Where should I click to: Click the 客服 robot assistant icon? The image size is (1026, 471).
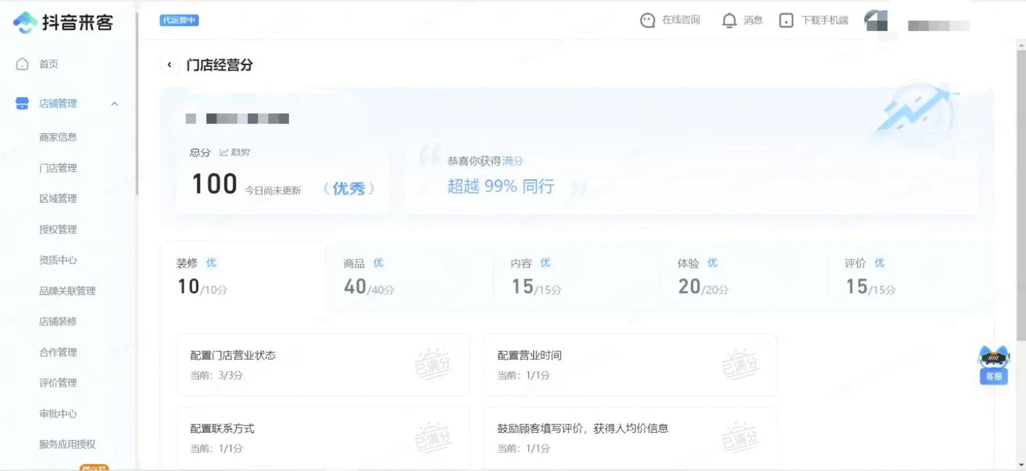pos(994,365)
